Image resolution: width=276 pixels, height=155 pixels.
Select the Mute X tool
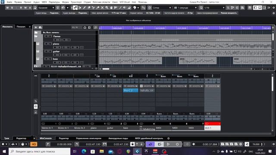[102, 8]
